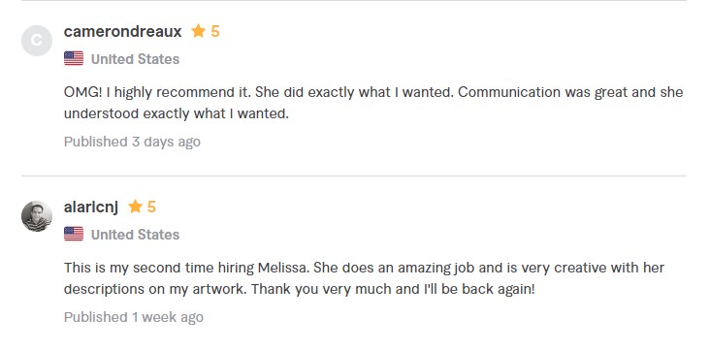
Task: Open alaricnj's profile via username
Action: 91,207
